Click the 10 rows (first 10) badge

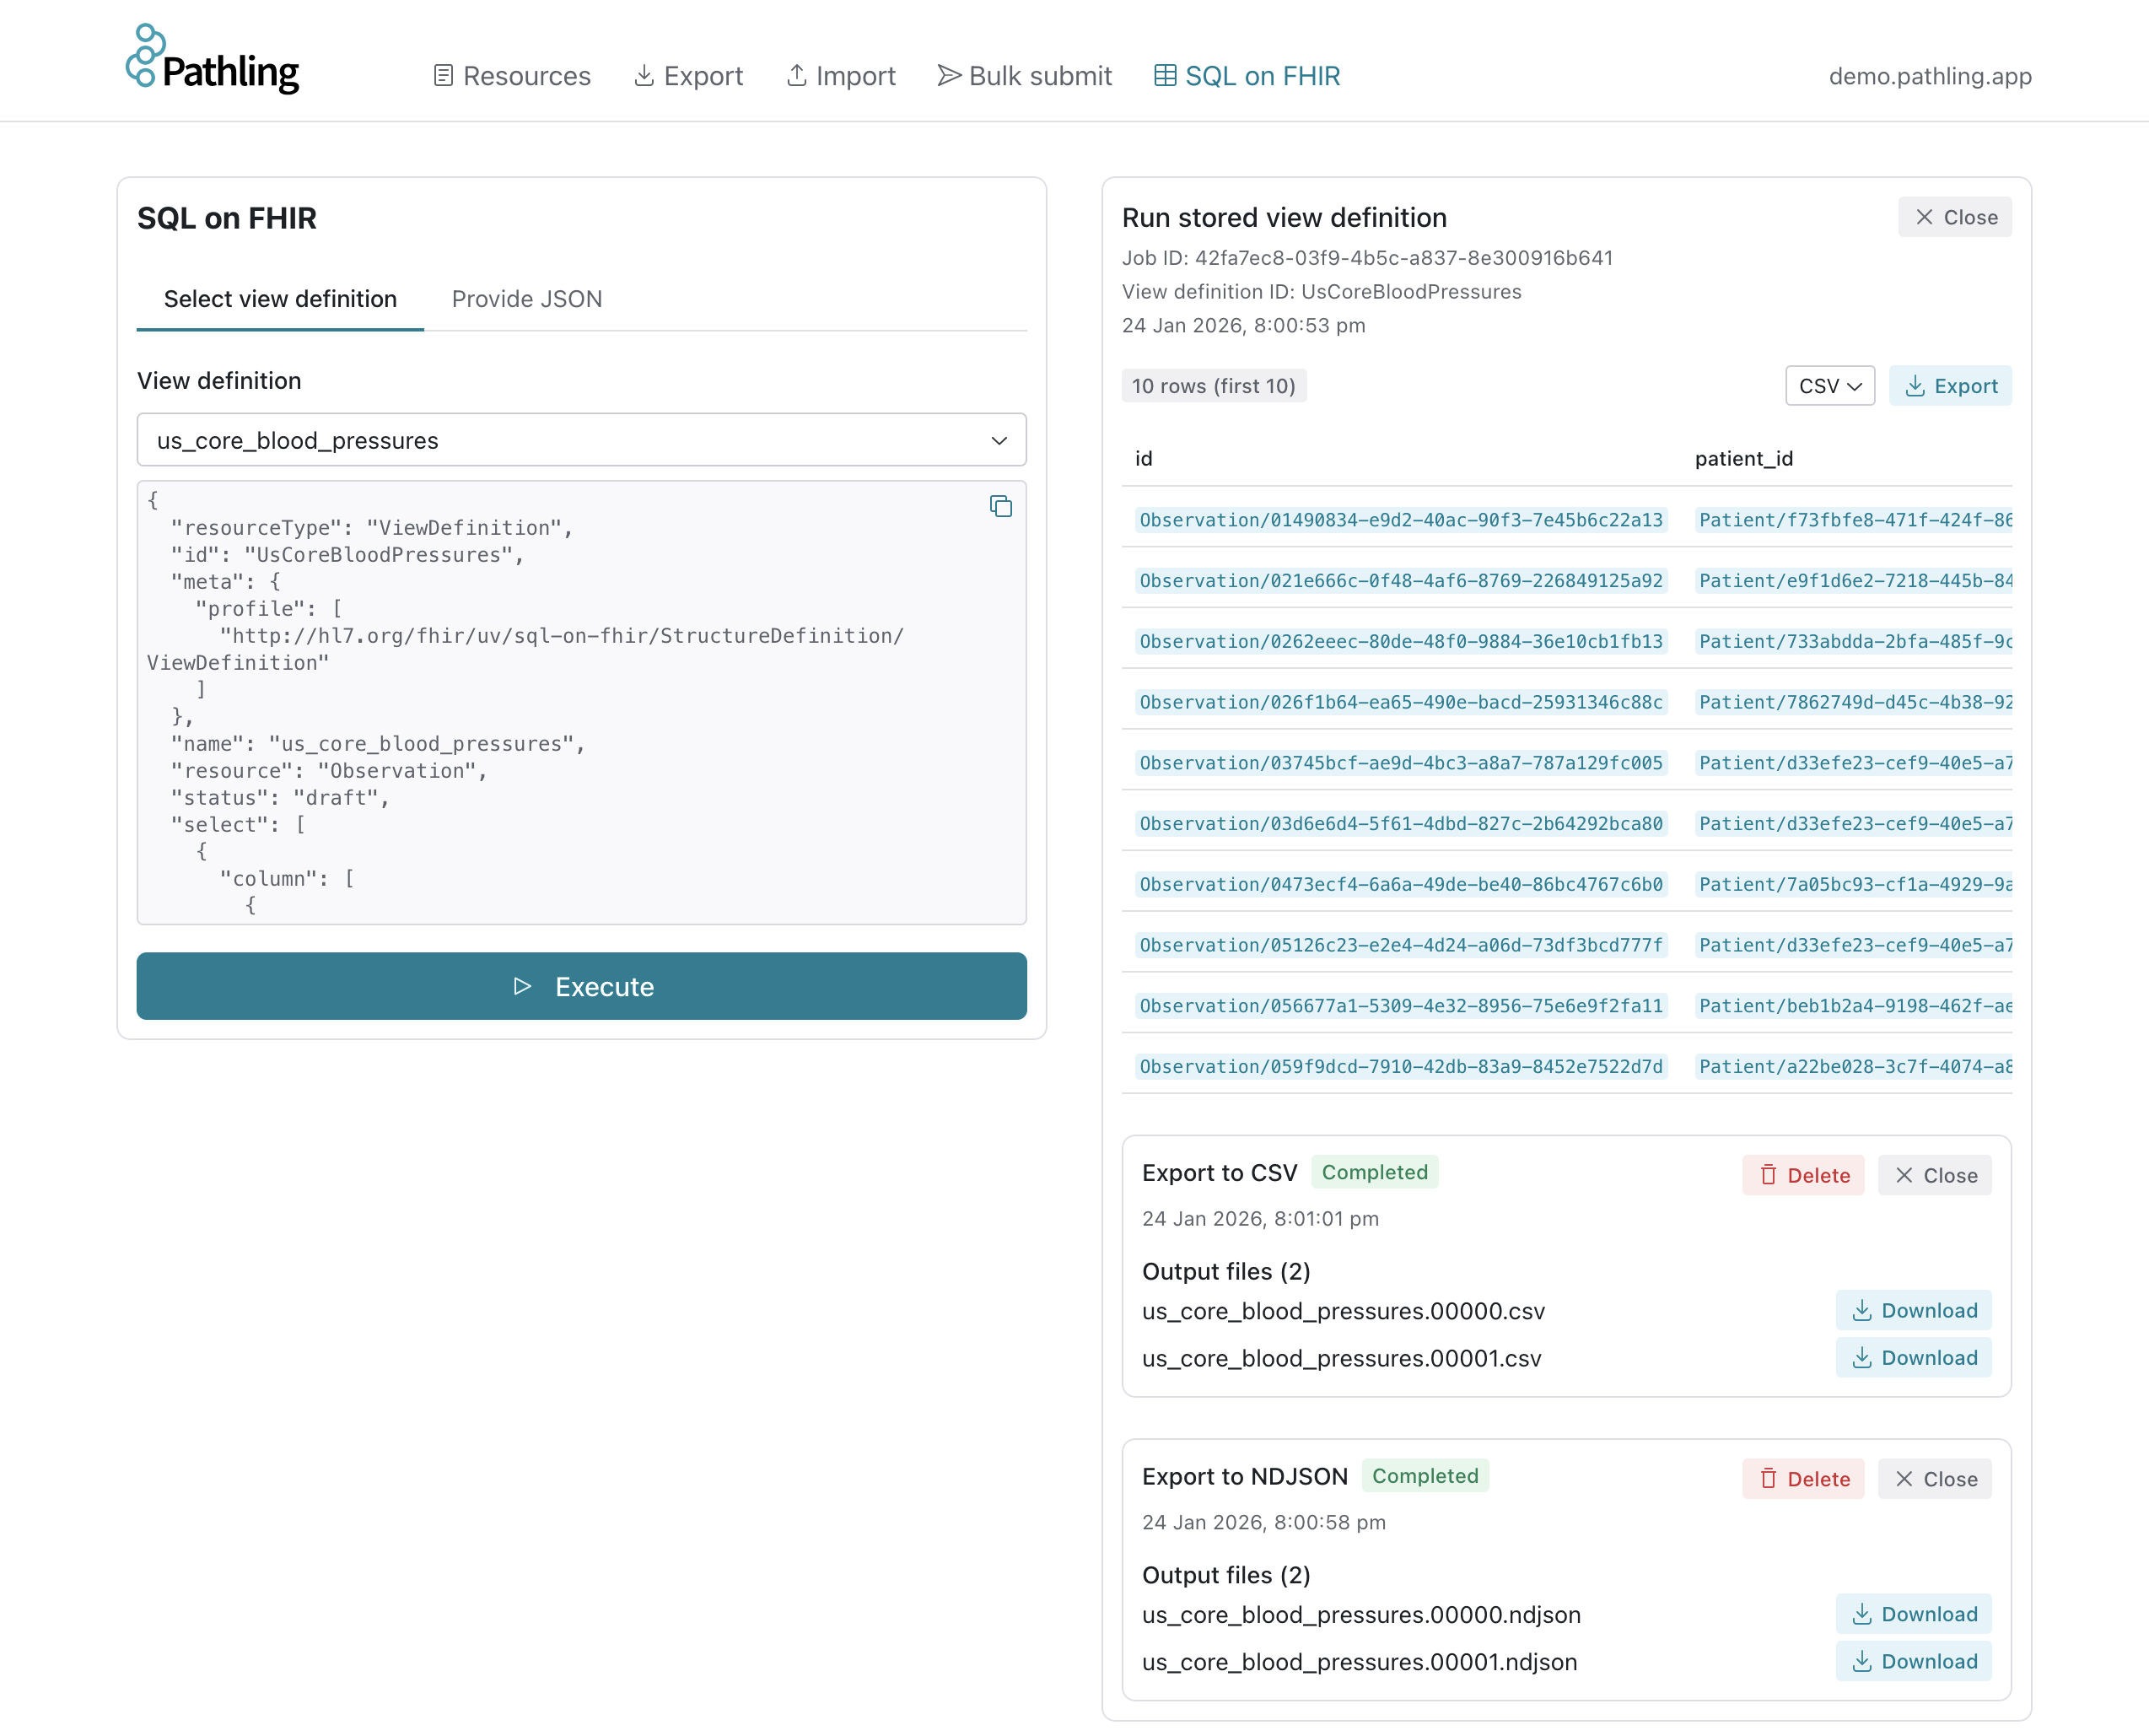[x=1214, y=386]
